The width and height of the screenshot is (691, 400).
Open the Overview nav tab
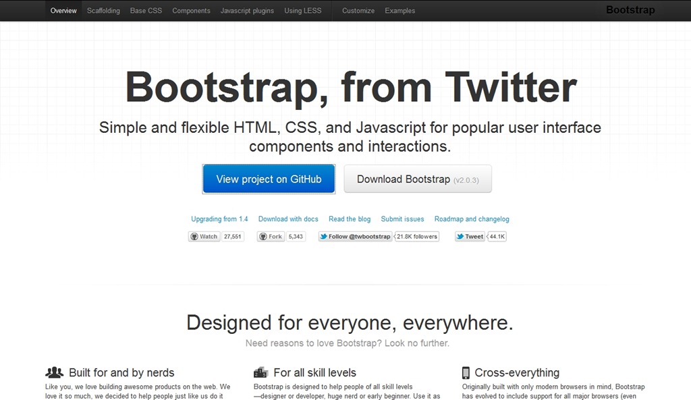pos(63,11)
